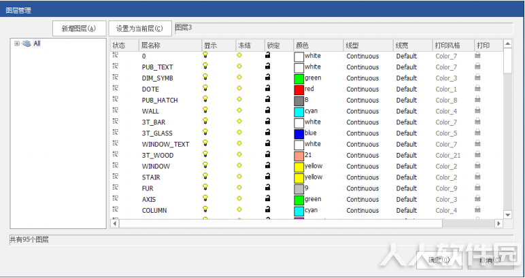The width and height of the screenshot is (525, 278).
Task: Open blue color swatch of 3T_GLASS
Action: coord(299,135)
